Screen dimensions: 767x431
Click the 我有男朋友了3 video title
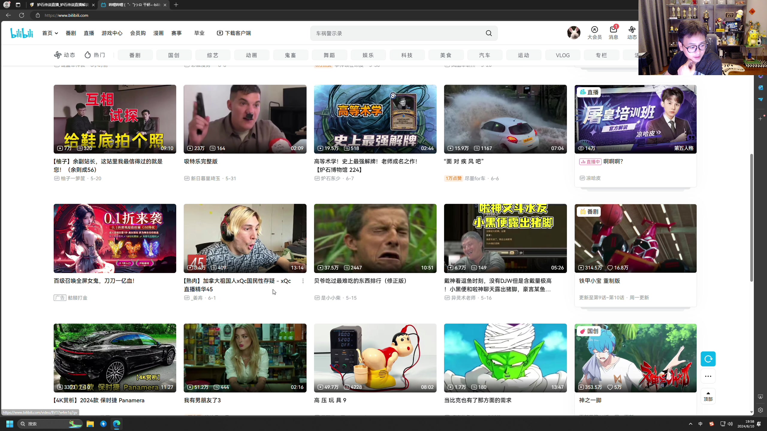[x=202, y=400]
